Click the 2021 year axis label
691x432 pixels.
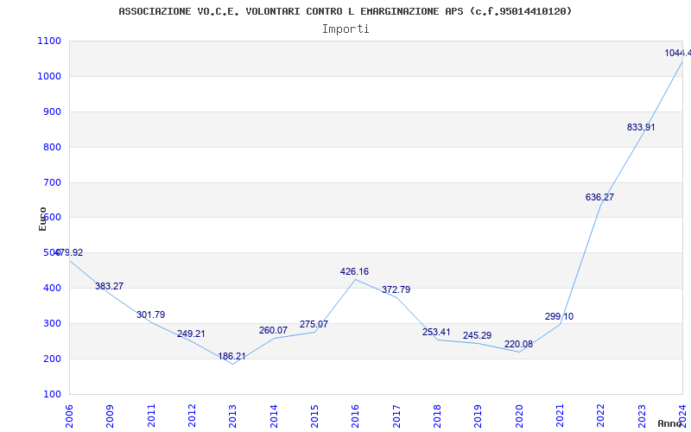coord(560,415)
